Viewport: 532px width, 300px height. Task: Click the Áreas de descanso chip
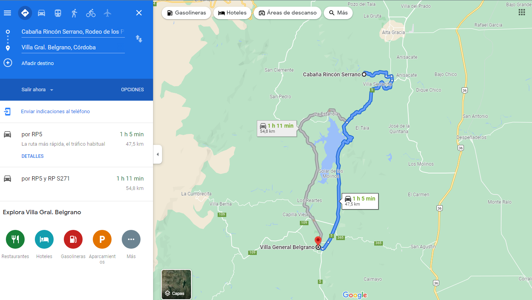288,13
